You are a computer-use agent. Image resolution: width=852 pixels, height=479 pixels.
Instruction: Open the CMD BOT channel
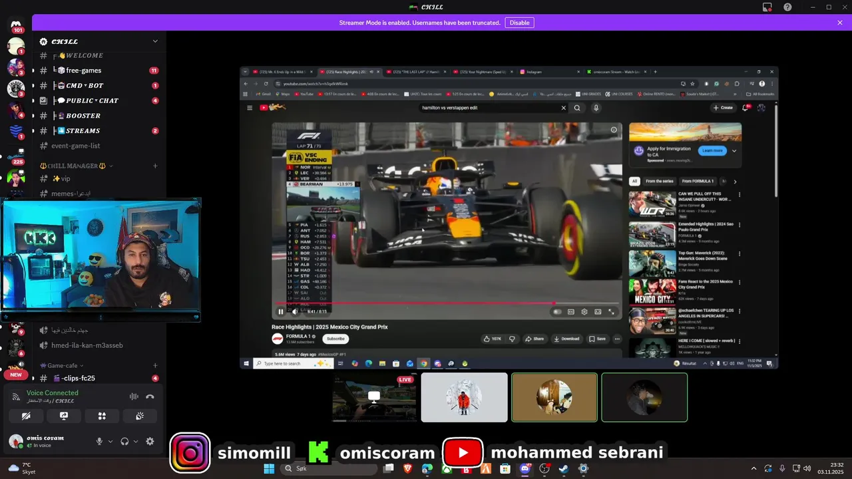(99, 86)
